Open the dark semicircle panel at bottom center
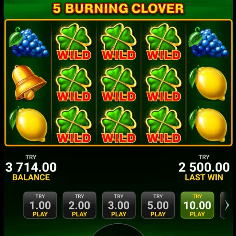Image resolution: width=236 pixels, height=236 pixels. pyautogui.click(x=118, y=230)
